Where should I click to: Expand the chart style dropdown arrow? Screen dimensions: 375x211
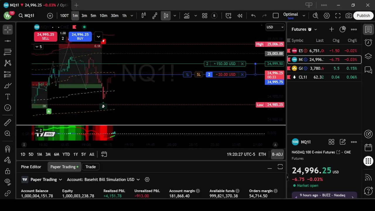pos(175,16)
